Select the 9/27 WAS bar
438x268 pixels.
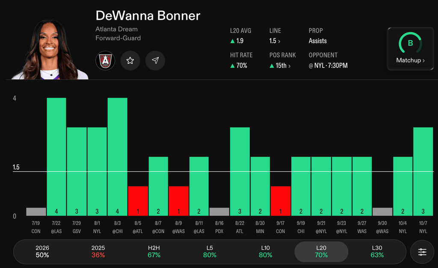pos(362,186)
